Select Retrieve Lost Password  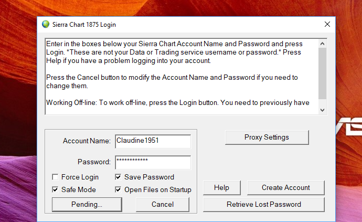tap(263, 204)
